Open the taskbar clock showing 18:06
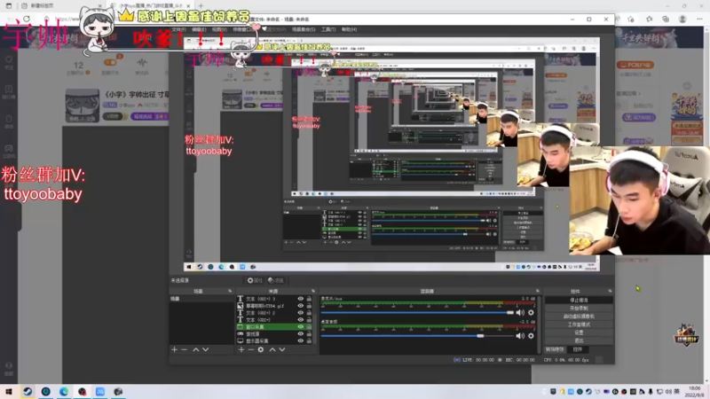Viewport: 710px width, 399px height. point(694,392)
